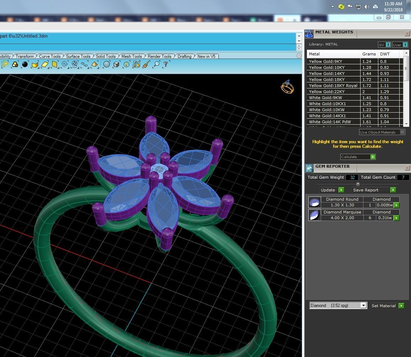Click the Metal Weights panel scale icon
This screenshot has width=411, height=357.
click(309, 34)
